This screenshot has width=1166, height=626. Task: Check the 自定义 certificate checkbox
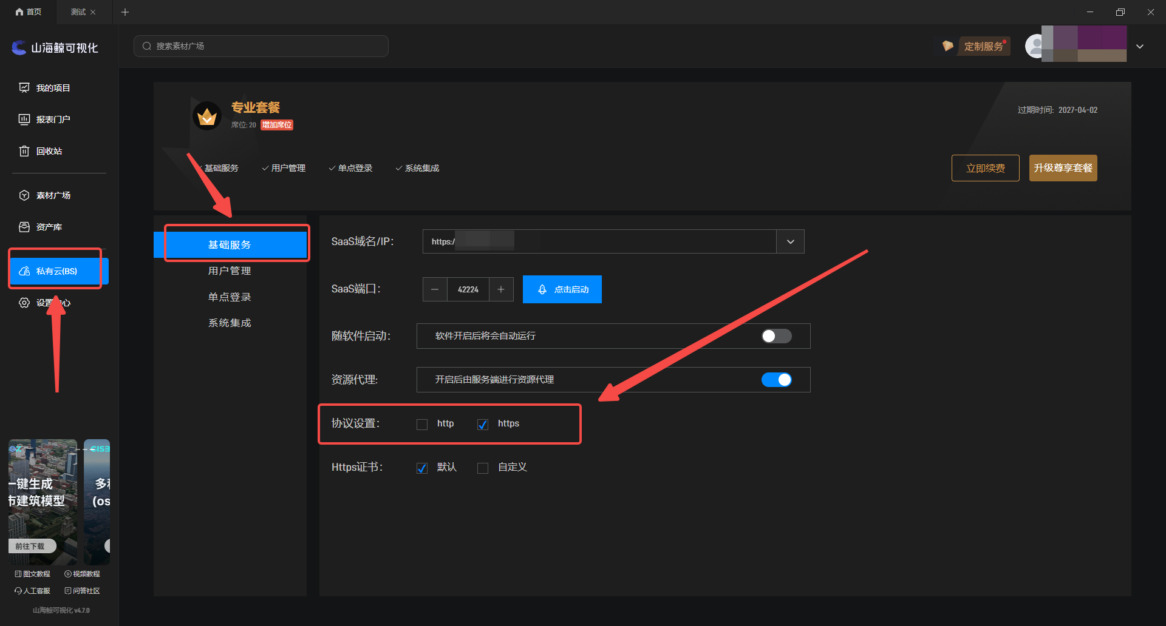483,468
